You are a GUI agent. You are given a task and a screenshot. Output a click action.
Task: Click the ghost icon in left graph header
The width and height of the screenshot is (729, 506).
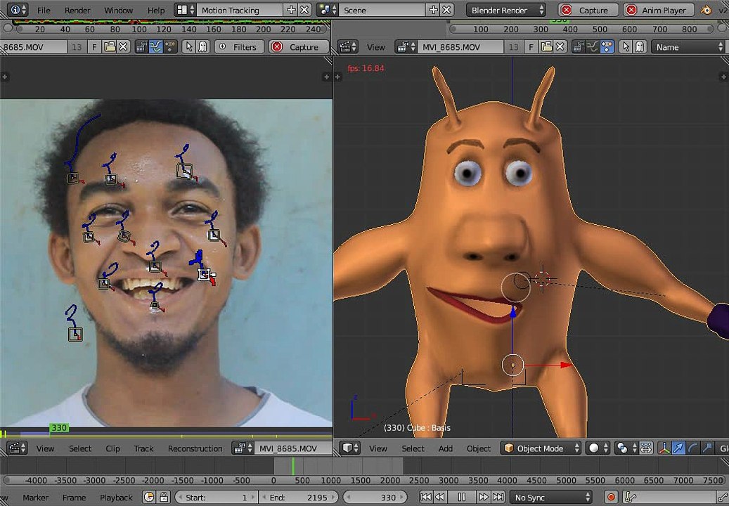pos(202,47)
